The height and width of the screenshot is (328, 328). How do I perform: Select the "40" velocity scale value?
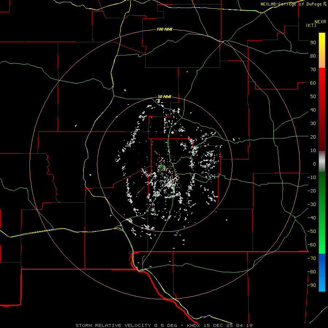point(313,110)
